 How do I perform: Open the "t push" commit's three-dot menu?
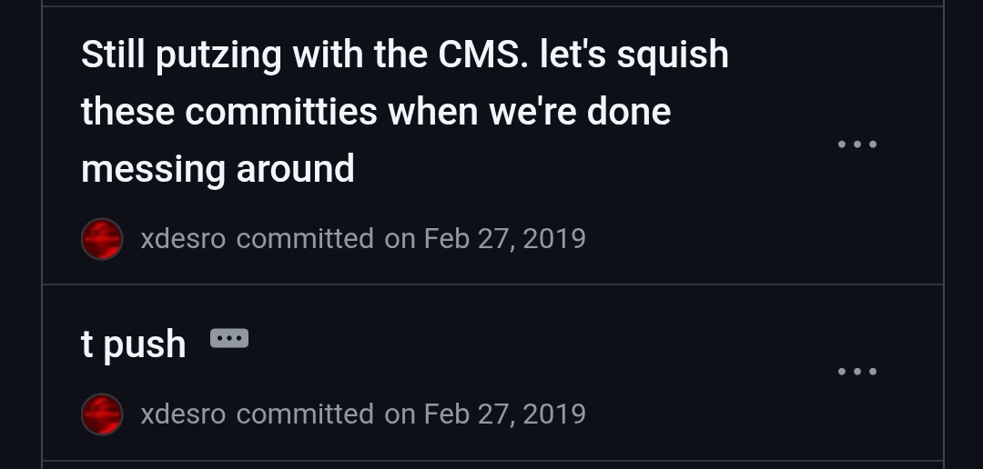856,371
